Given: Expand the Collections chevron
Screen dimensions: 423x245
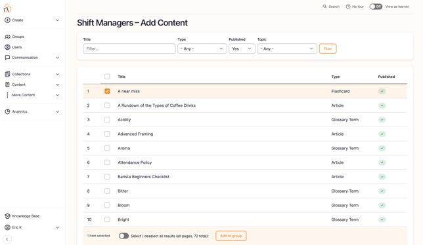Looking at the screenshot, I should [x=57, y=74].
